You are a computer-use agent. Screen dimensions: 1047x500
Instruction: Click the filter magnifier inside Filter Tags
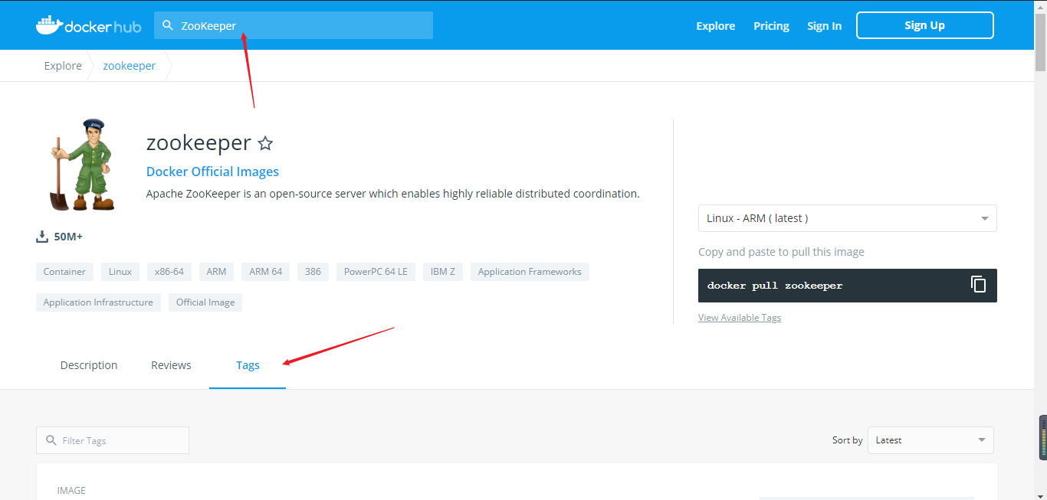pos(51,440)
